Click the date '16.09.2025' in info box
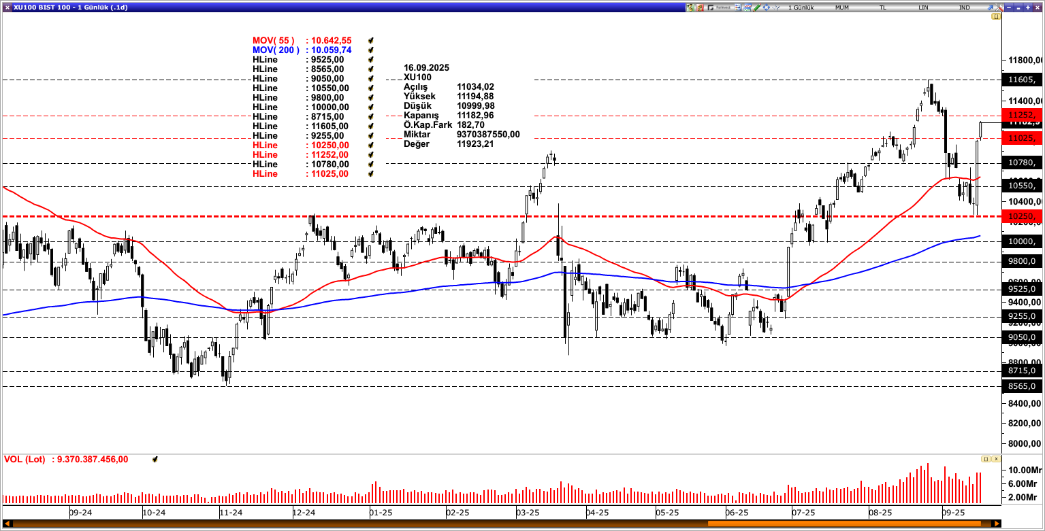The image size is (1045, 531). pos(427,68)
